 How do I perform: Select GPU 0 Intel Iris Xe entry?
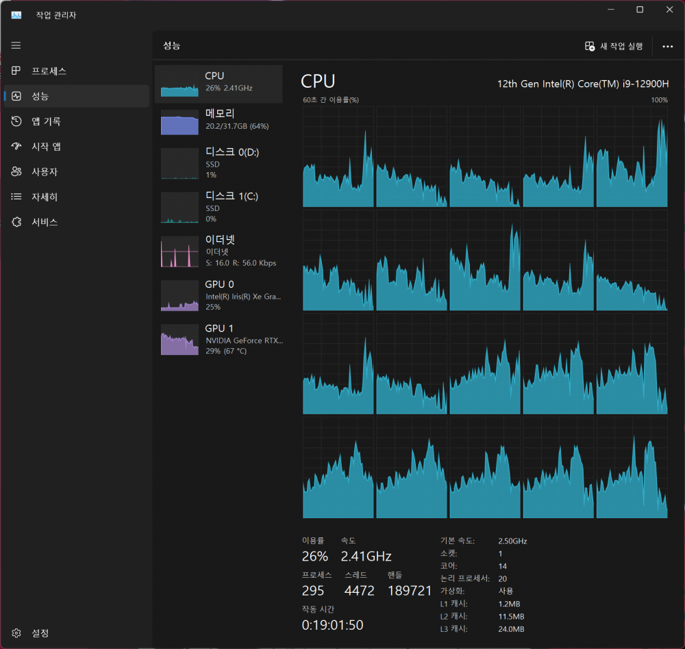click(x=219, y=295)
